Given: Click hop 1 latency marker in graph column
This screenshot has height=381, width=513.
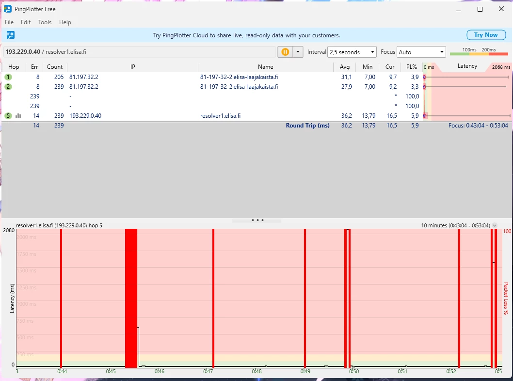Looking at the screenshot, I should coord(424,77).
